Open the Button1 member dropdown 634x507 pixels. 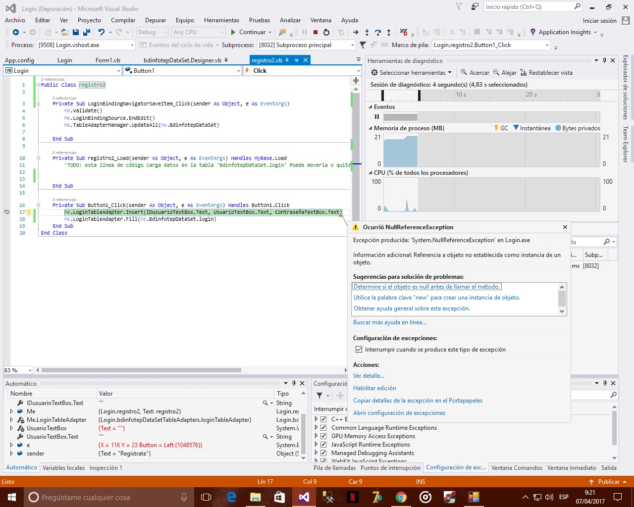[x=238, y=71]
